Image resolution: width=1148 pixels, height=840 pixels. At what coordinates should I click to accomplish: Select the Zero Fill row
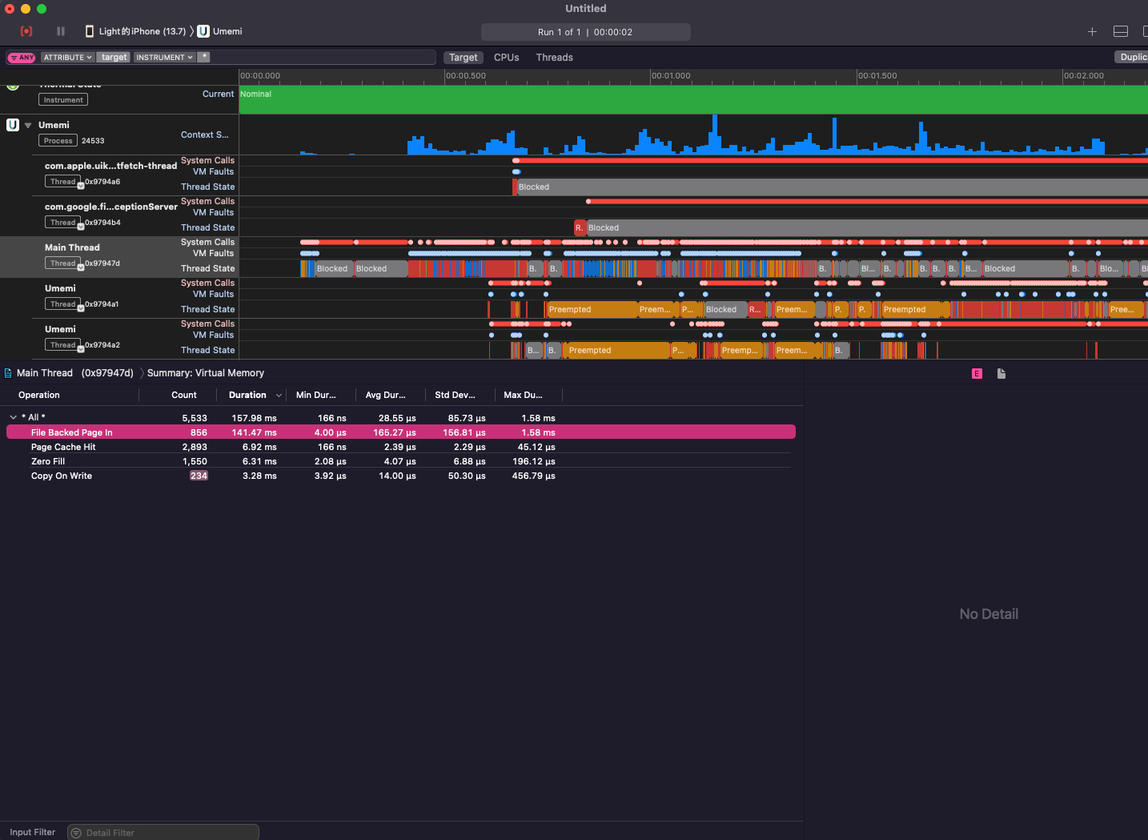click(401, 461)
